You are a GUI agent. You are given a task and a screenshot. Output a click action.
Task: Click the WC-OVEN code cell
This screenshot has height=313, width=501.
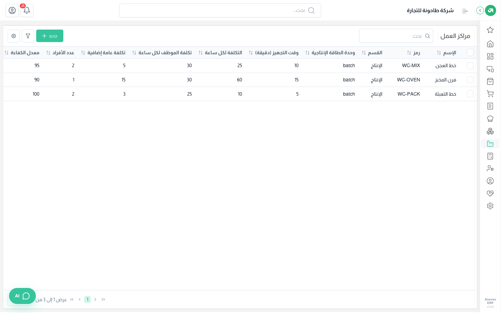(x=408, y=80)
